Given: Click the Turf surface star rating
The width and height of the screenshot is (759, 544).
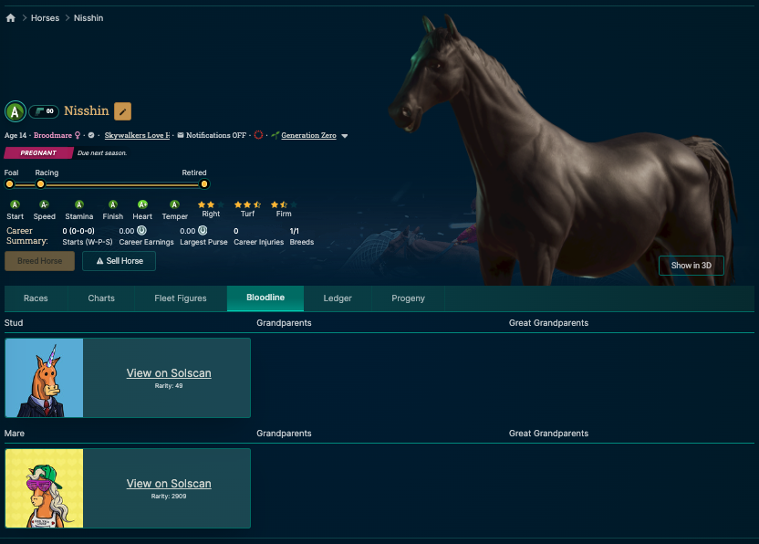Looking at the screenshot, I should (x=247, y=204).
